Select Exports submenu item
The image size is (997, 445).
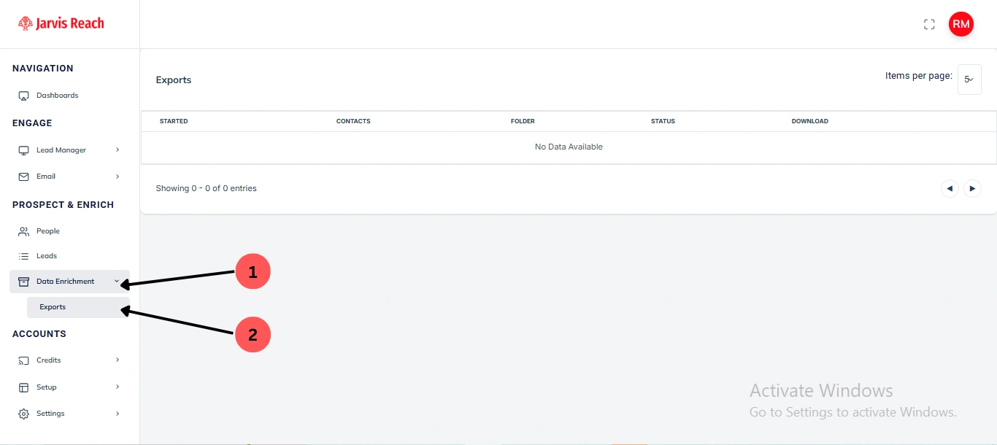coord(53,307)
